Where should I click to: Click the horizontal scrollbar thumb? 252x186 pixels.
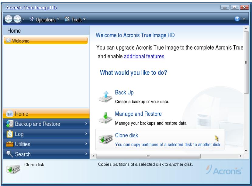click(x=148, y=156)
